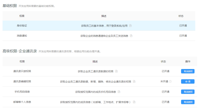Image resolution: width=199 pixels, height=109 pixels.
Task: Cancel authorization for 手机号码信息
Action: coord(188,92)
